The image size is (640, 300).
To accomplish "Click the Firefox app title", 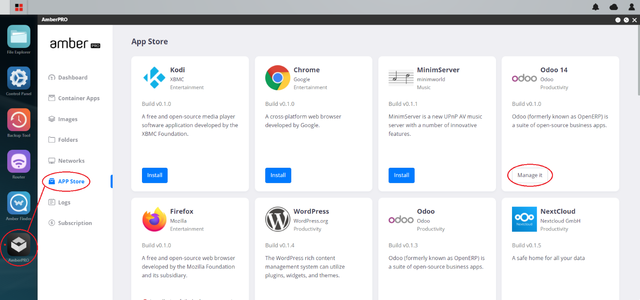I will (182, 211).
